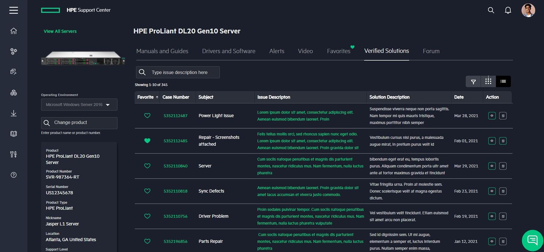Switch to the Alerts tab
The width and height of the screenshot is (544, 252).
click(x=277, y=51)
